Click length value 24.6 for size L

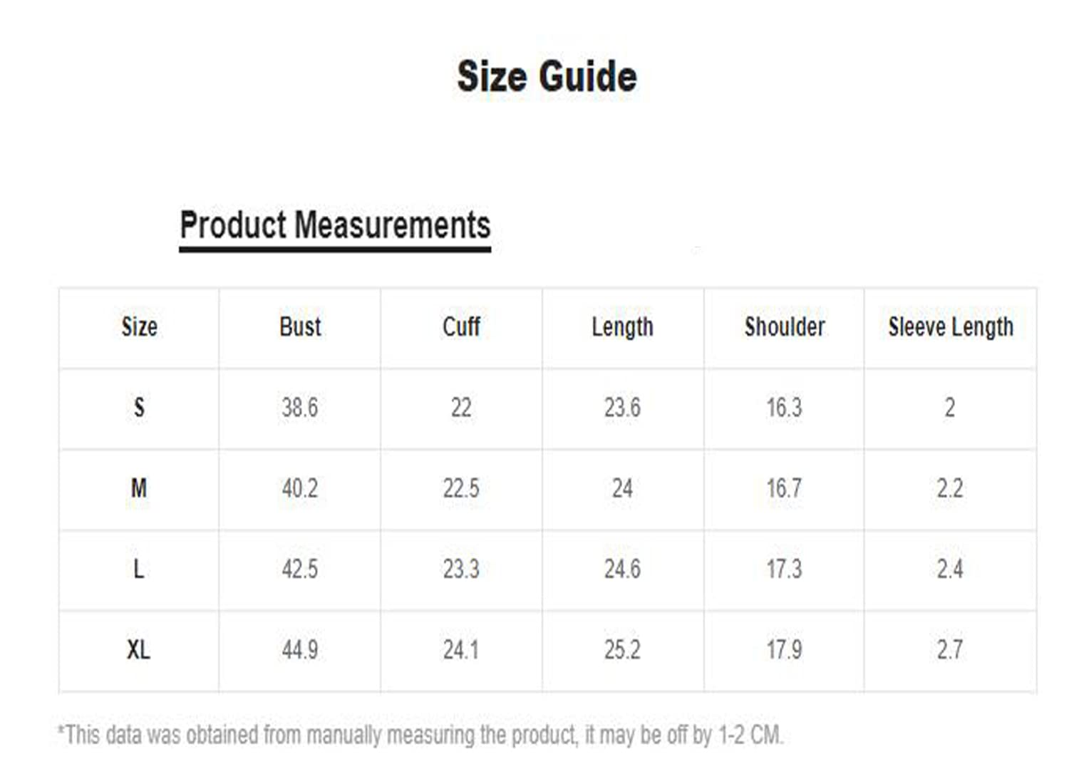pos(622,569)
